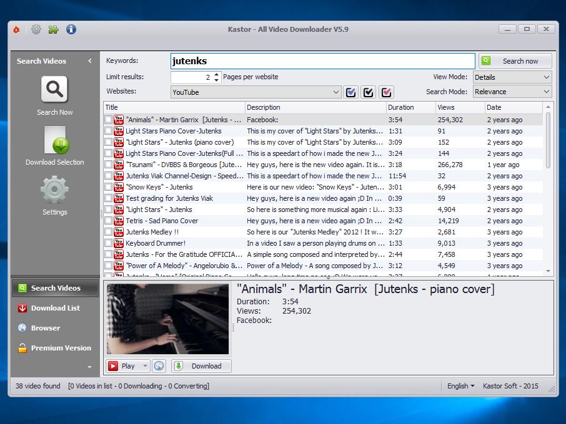Click the 38 video found status text

[38, 386]
